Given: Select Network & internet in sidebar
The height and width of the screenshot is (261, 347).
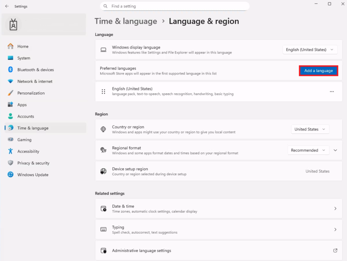Looking at the screenshot, I should pyautogui.click(x=46, y=81).
